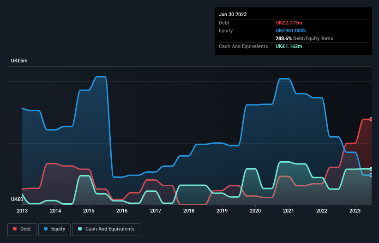Click the 2016 x-axis label
379x243 pixels.
tap(122, 211)
